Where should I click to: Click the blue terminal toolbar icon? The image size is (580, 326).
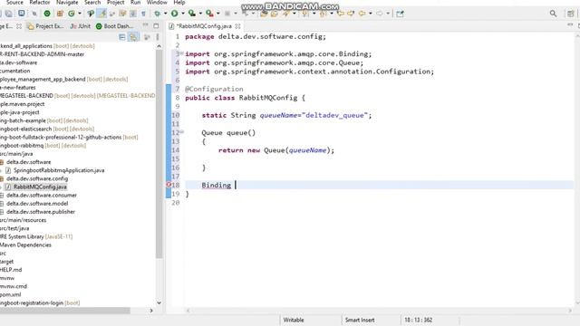(22, 14)
